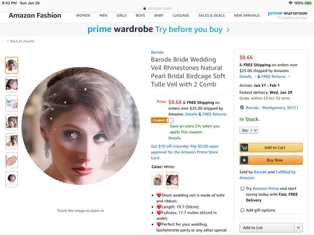The height and width of the screenshot is (235, 314).
Task: Tap the Wi-Fi status icon
Action: pyautogui.click(x=290, y=3)
